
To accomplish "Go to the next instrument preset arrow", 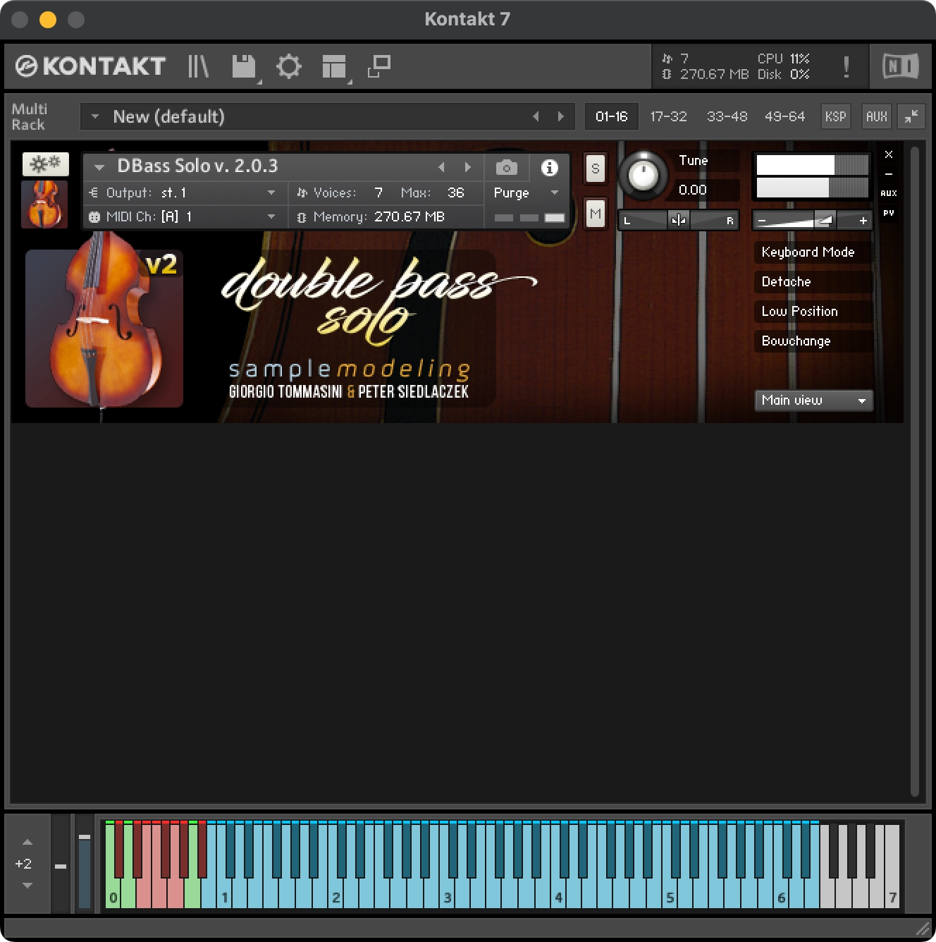I will (x=467, y=167).
